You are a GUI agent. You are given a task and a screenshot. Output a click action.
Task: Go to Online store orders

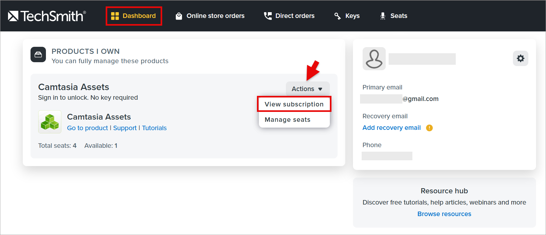click(x=210, y=16)
